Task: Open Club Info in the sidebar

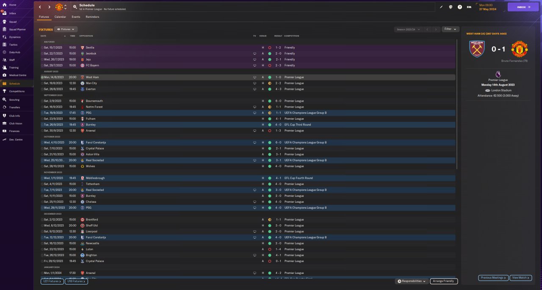Action: pos(17,116)
